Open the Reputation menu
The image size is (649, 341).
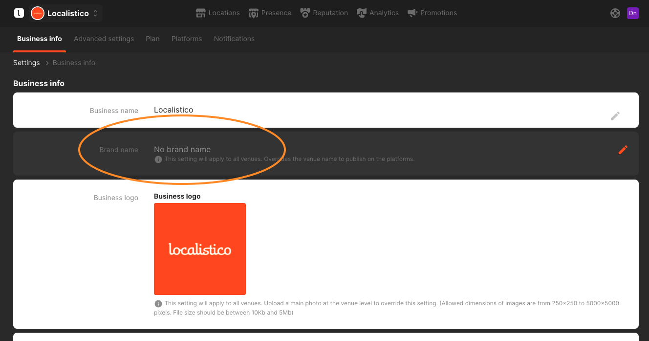pos(324,13)
